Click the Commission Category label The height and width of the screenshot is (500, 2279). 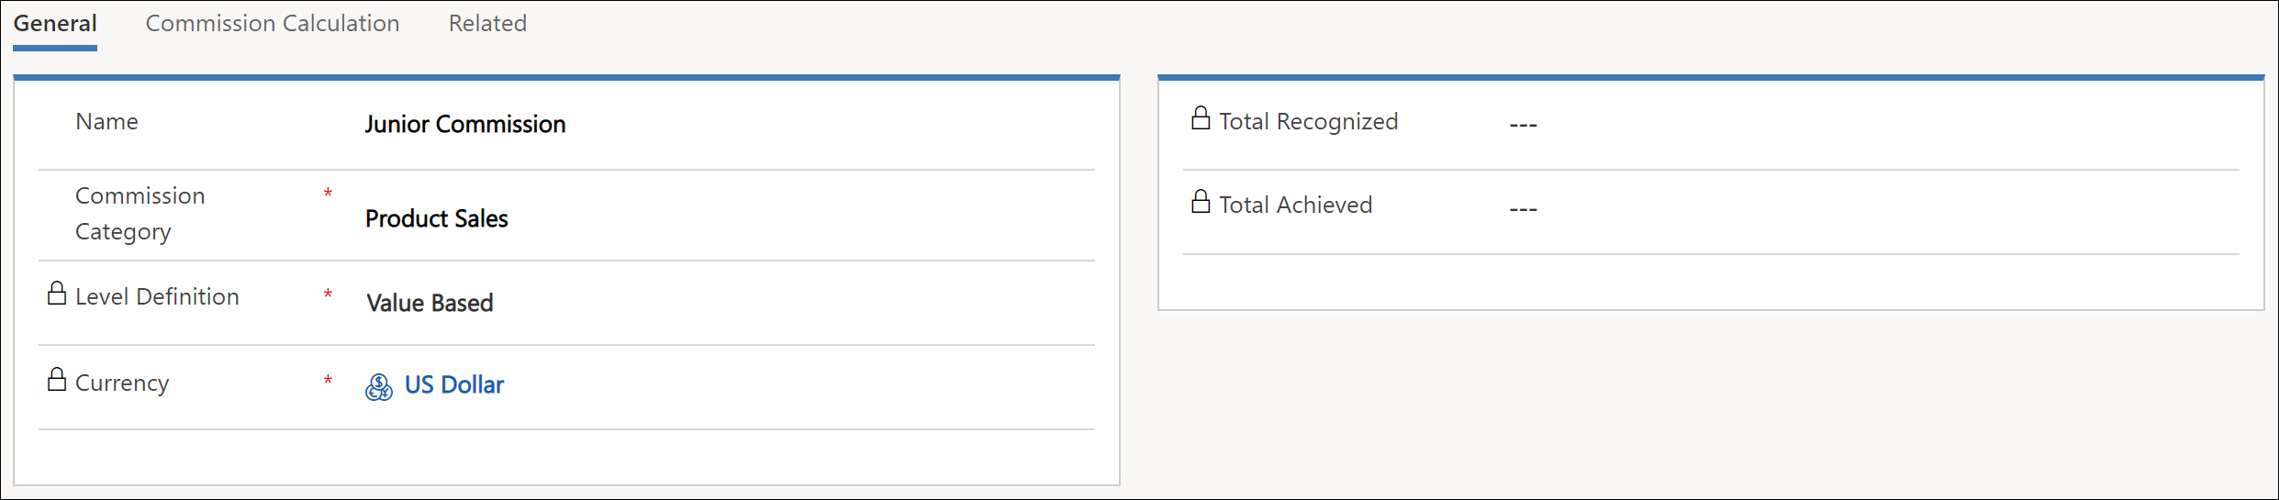pyautogui.click(x=140, y=213)
